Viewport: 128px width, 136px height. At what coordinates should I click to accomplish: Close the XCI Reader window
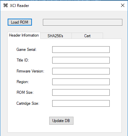(x=123, y=5)
